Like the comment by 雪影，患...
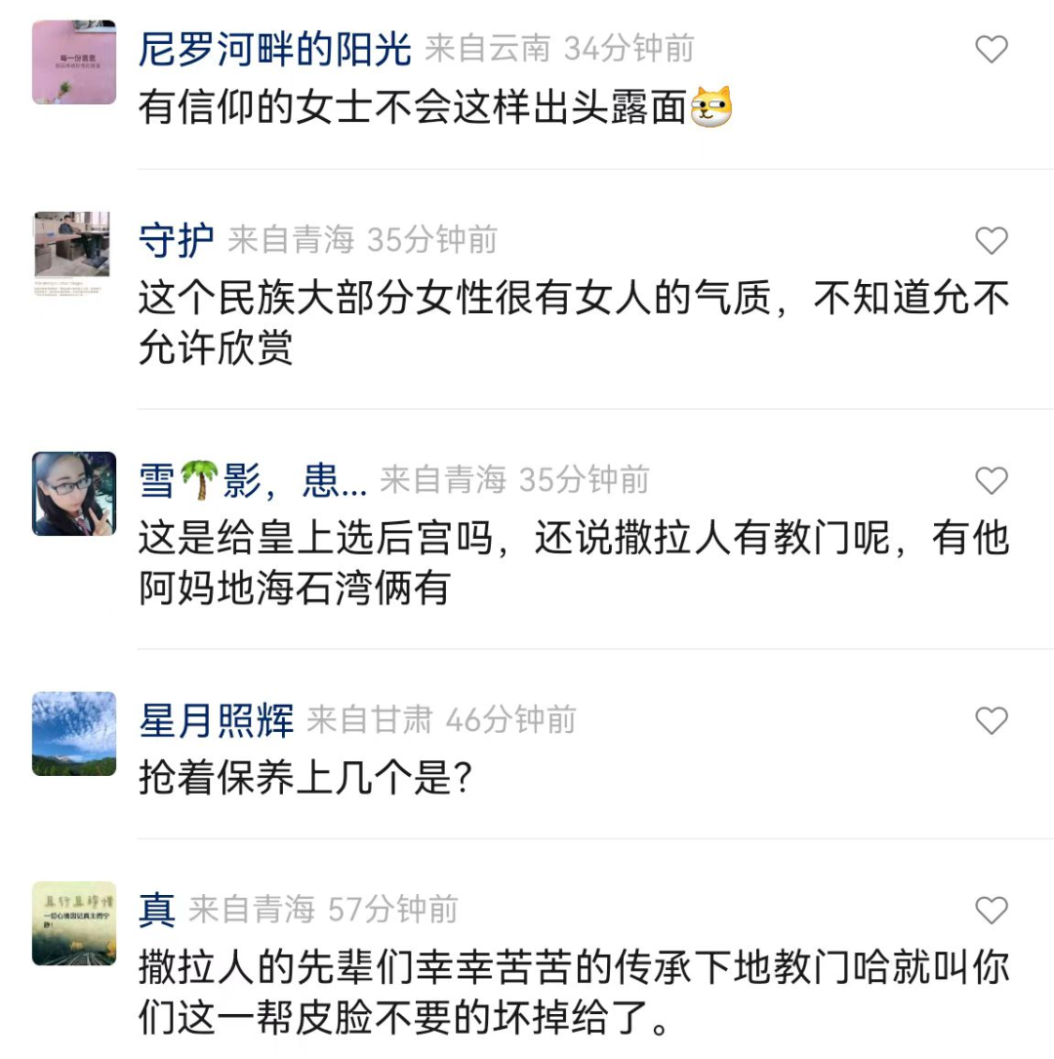The height and width of the screenshot is (1059, 1054). 991,480
